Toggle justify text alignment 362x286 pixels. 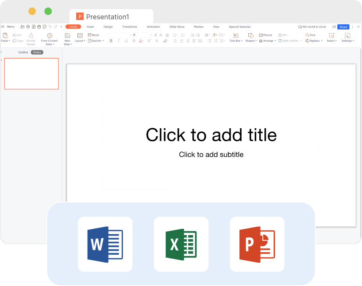click(194, 41)
